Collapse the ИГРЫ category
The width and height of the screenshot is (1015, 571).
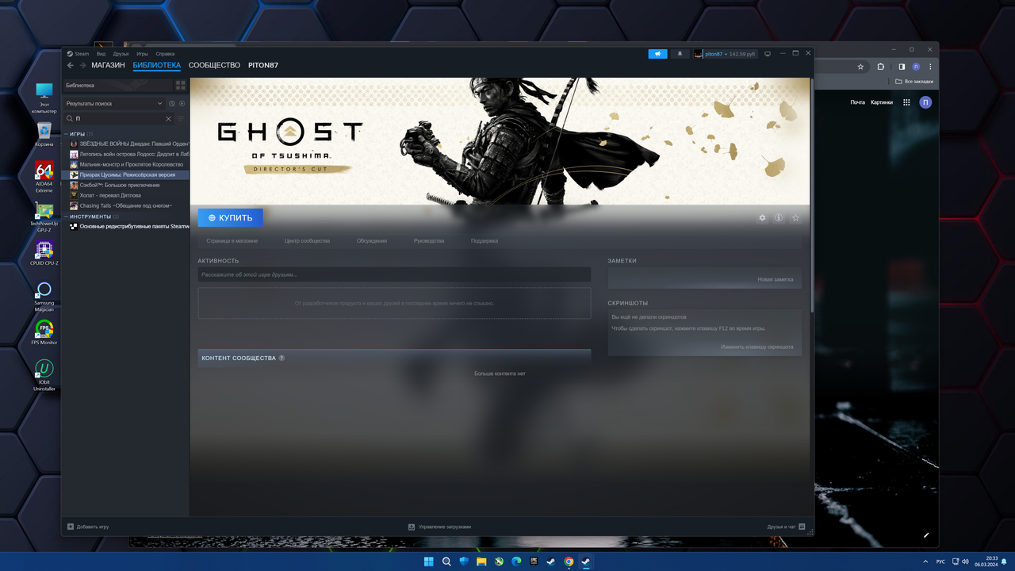click(67, 134)
